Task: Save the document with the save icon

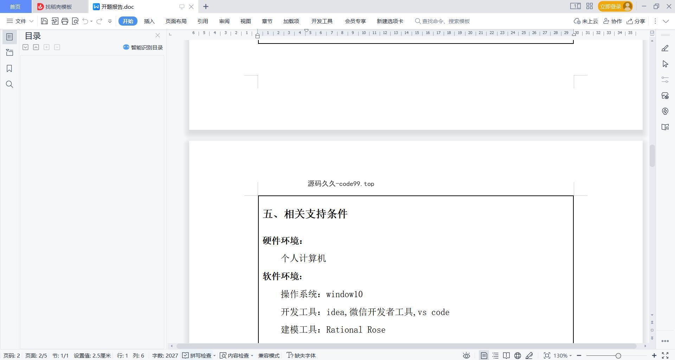Action: pyautogui.click(x=44, y=21)
